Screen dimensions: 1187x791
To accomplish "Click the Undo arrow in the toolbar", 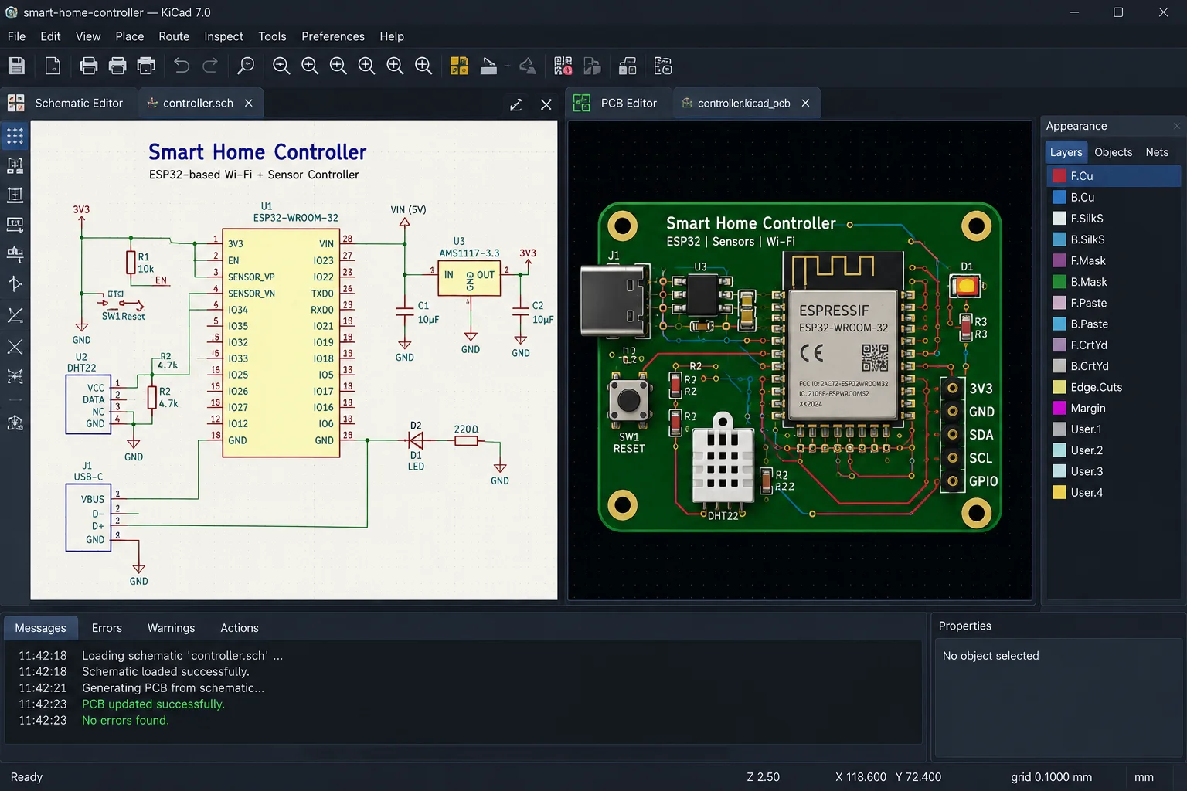I will (x=182, y=66).
